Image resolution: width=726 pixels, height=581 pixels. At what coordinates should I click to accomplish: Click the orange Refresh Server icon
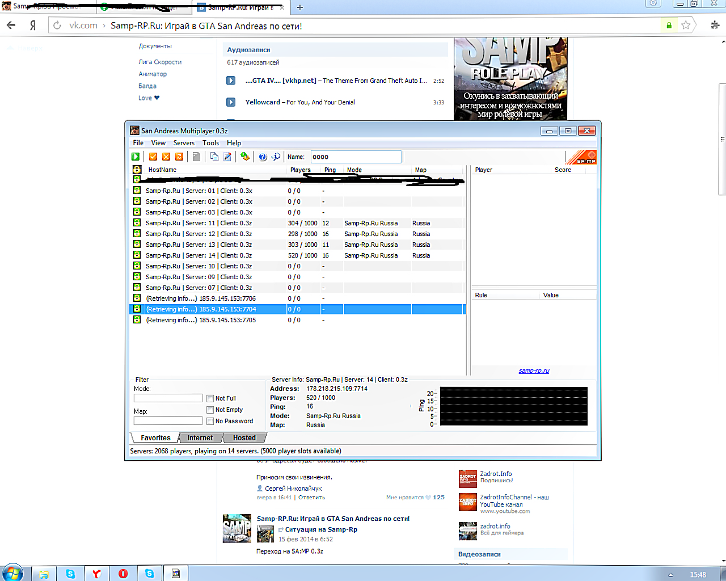click(179, 157)
